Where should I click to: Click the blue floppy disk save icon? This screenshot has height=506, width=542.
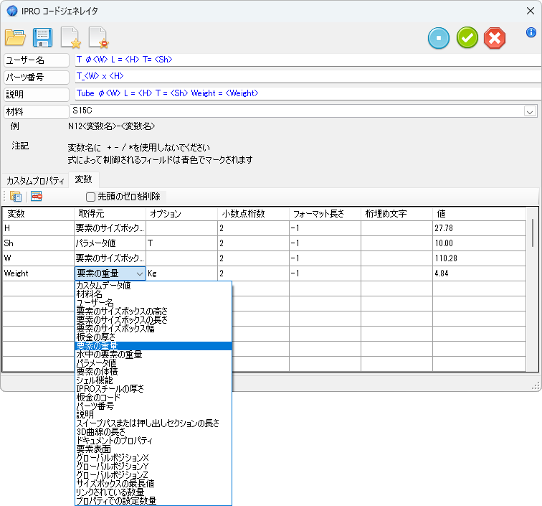42,37
